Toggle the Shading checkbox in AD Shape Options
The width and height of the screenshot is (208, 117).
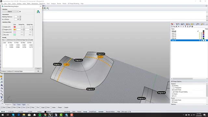coord(173,86)
